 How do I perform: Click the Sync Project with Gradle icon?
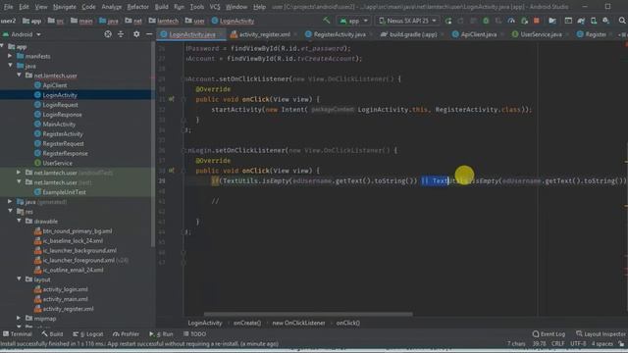coord(581,21)
